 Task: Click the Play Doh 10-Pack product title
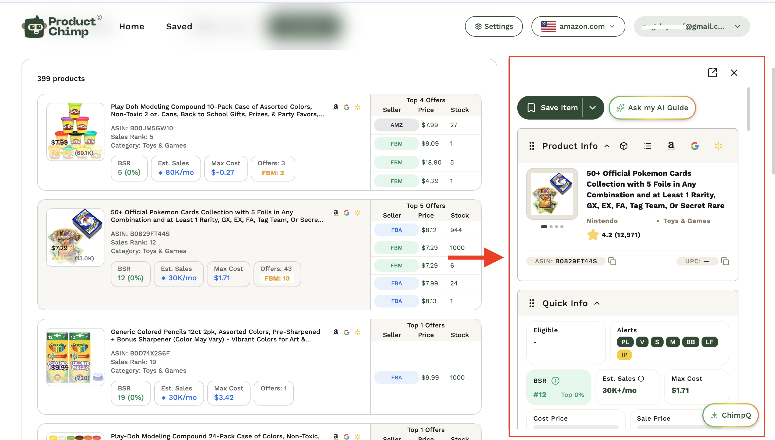tap(217, 111)
